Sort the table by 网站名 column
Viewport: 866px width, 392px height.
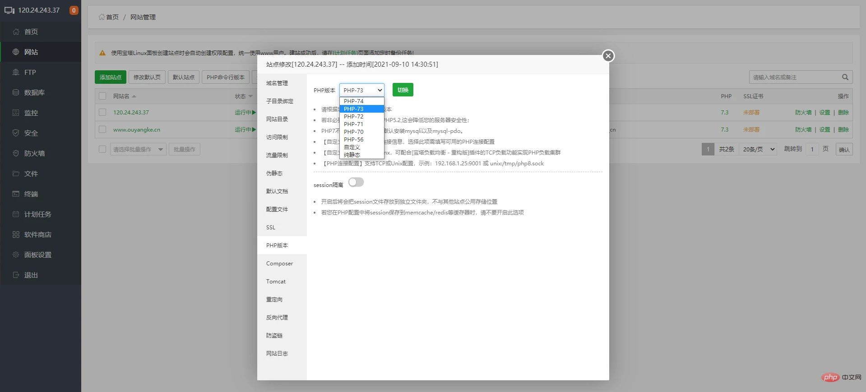pyautogui.click(x=125, y=96)
